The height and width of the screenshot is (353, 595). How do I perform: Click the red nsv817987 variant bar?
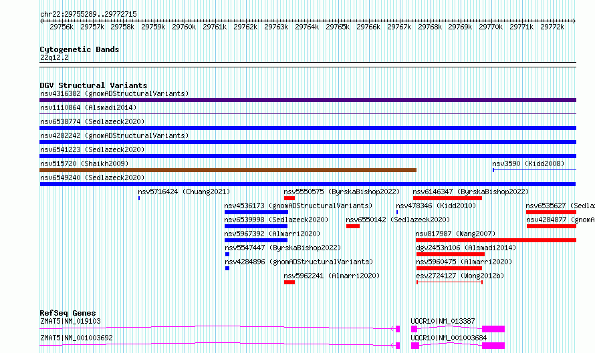[496, 240]
